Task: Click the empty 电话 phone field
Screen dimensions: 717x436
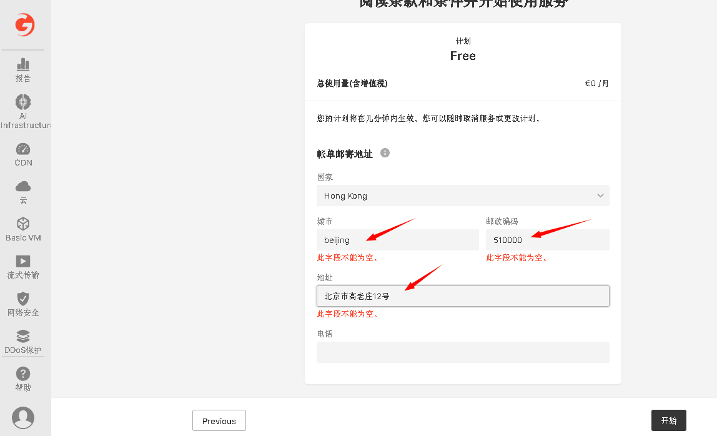Action: point(462,352)
